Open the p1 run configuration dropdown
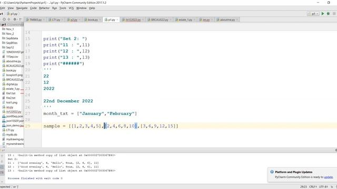The height and width of the screenshot is (189, 337). click(313, 14)
